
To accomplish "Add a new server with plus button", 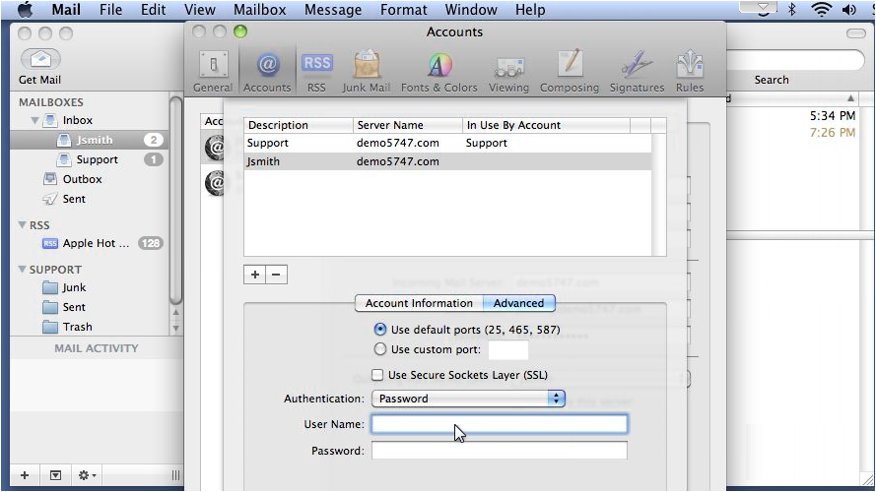I will point(255,275).
